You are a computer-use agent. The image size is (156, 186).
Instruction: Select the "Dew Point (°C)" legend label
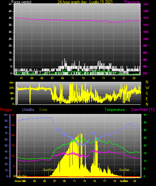[143, 110]
